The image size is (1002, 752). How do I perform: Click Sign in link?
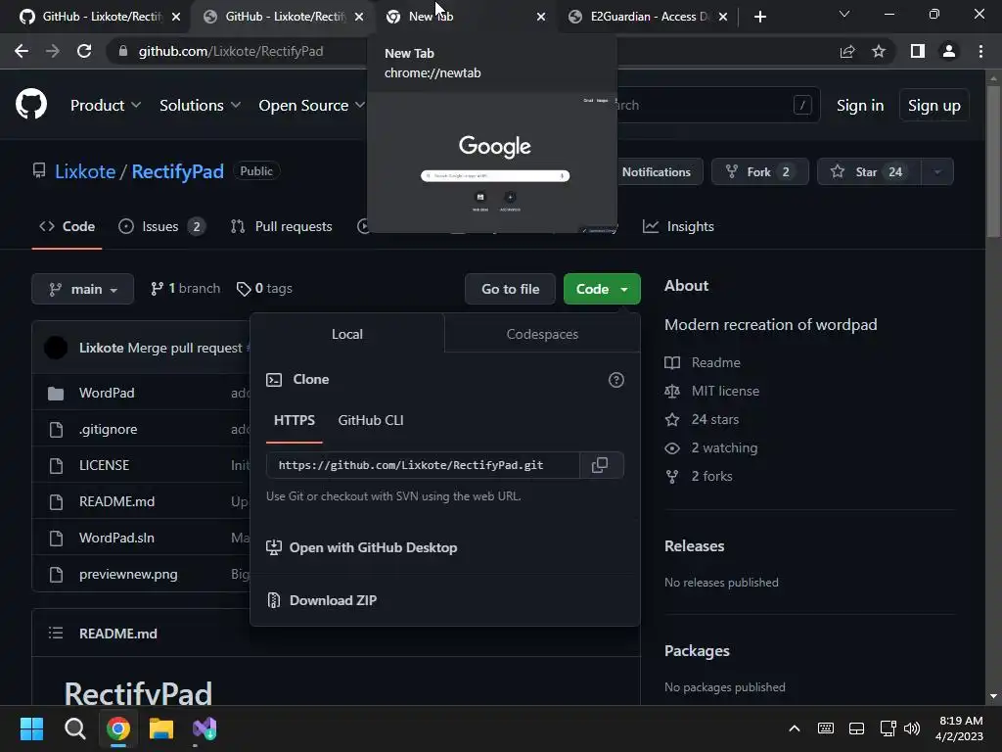860,106
